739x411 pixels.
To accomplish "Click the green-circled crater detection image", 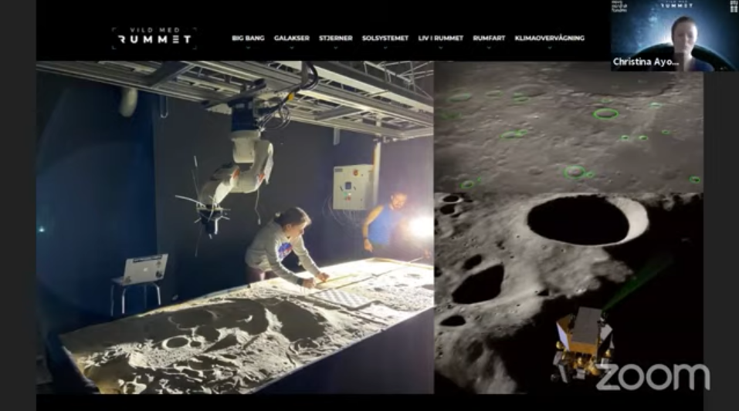I will [568, 126].
